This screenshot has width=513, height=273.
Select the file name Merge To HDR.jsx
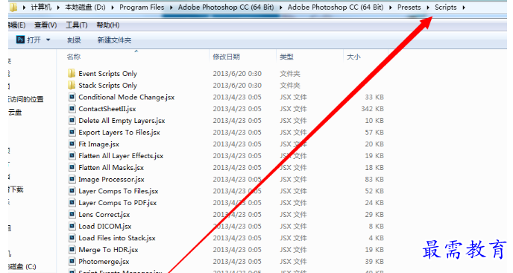click(x=108, y=250)
